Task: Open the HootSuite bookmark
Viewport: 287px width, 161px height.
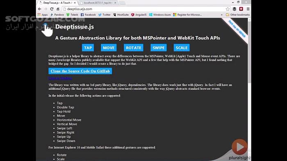Action: click(121, 15)
